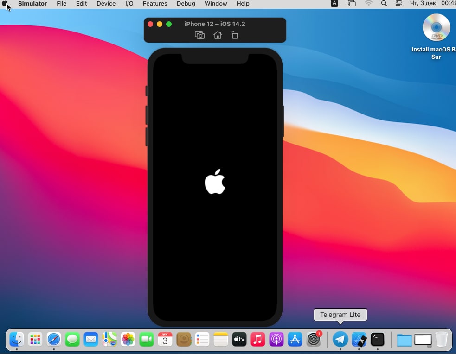Open Calendar from the dock
This screenshot has height=354, width=456.
[x=165, y=339]
